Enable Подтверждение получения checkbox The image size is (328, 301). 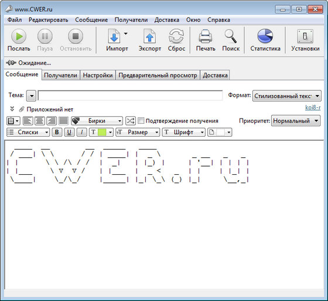click(141, 120)
